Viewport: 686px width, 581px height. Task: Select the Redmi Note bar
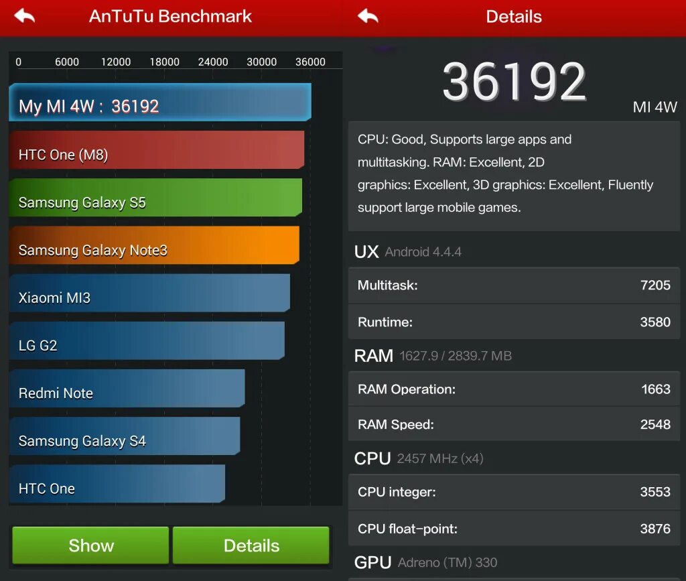(127, 388)
